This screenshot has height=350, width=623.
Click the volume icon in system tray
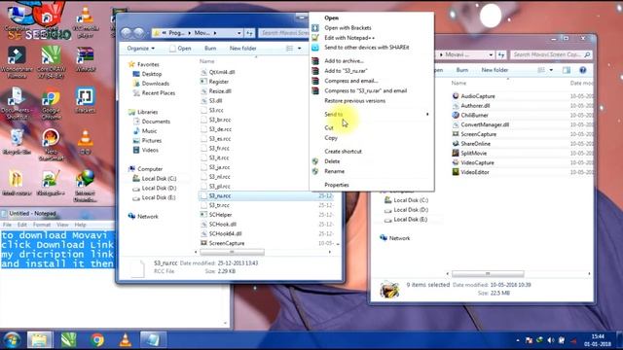551,340
